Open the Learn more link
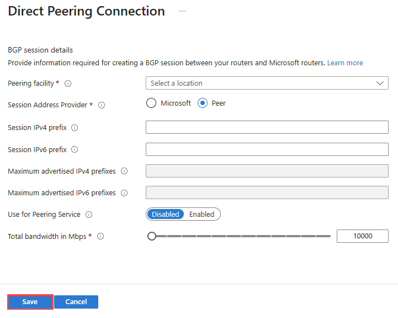 point(345,63)
